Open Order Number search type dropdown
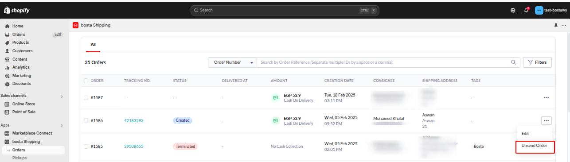 click(x=232, y=62)
